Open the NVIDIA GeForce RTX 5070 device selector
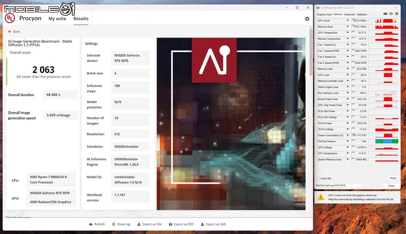Viewport: 406px width, 234px height. coord(339,186)
